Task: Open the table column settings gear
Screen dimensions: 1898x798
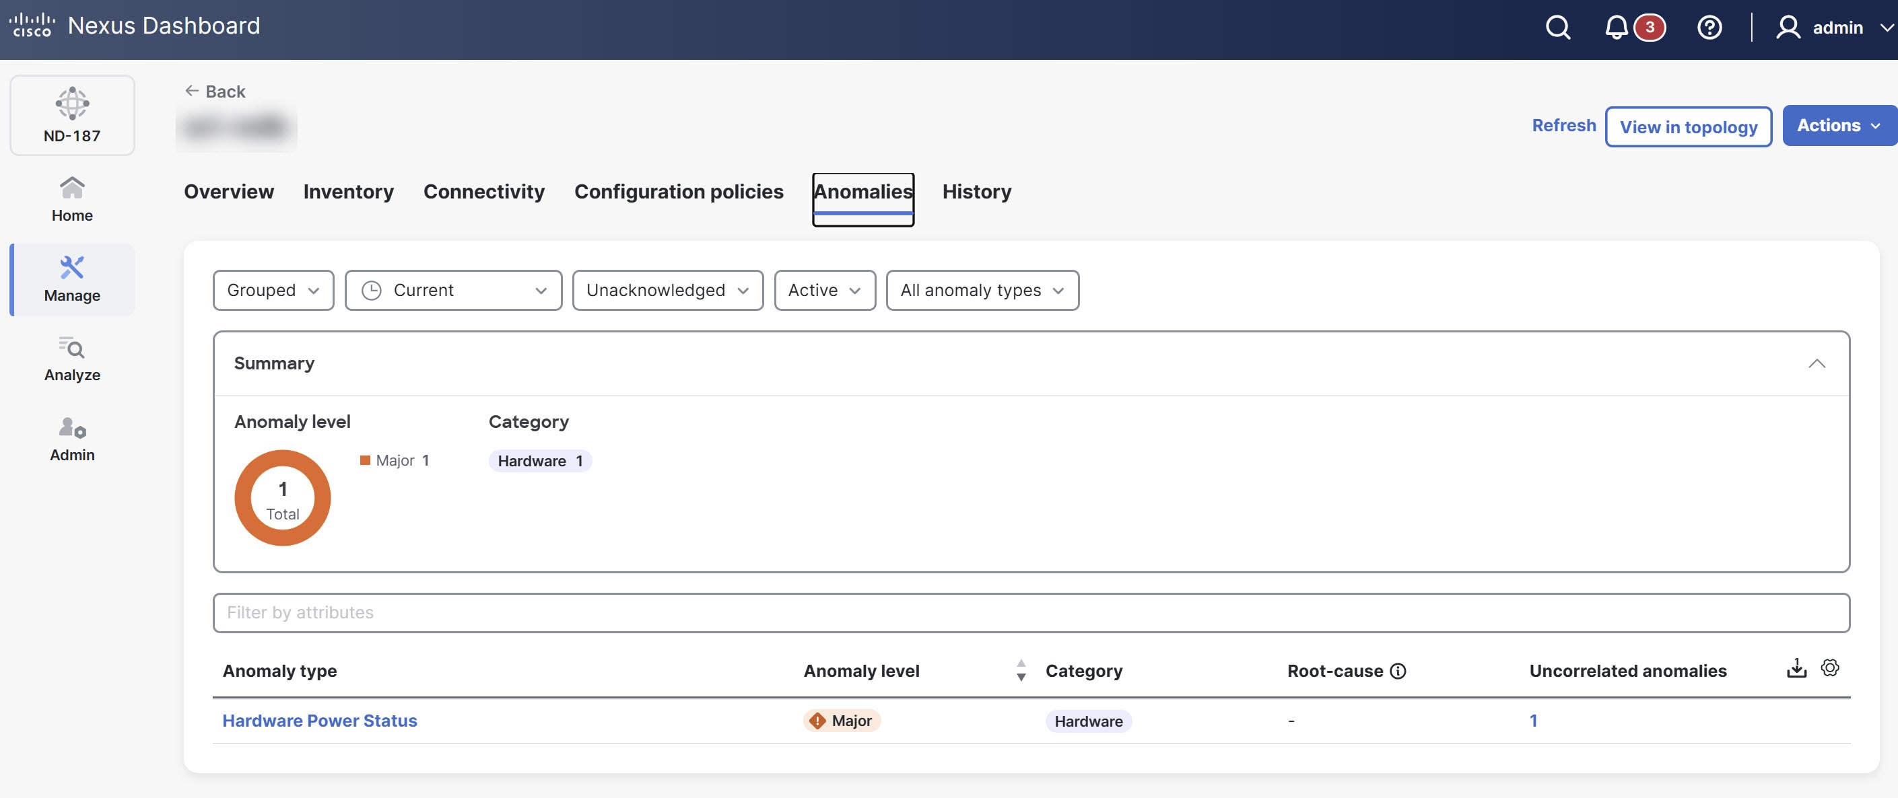Action: tap(1829, 667)
